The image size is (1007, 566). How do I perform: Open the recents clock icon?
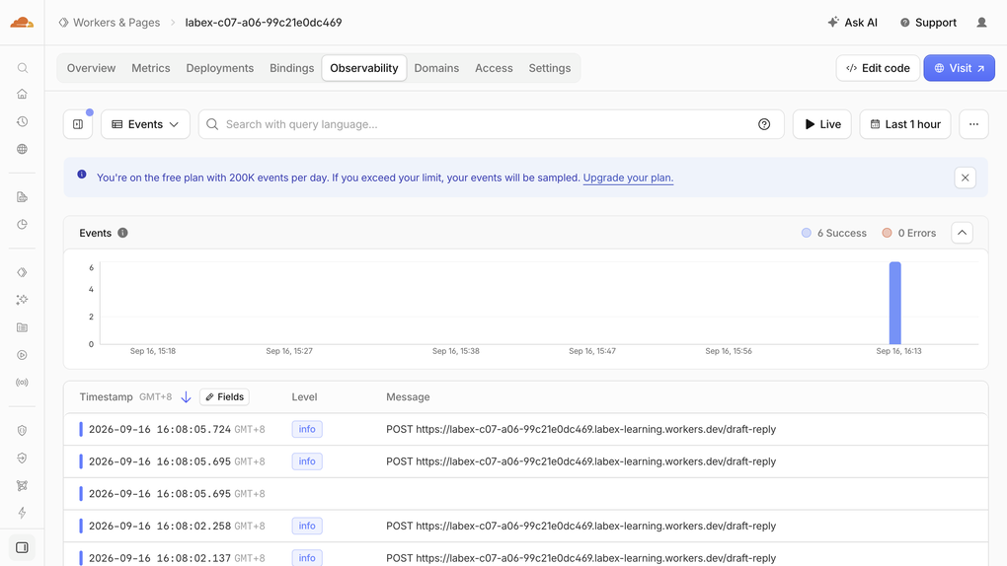[x=22, y=121]
